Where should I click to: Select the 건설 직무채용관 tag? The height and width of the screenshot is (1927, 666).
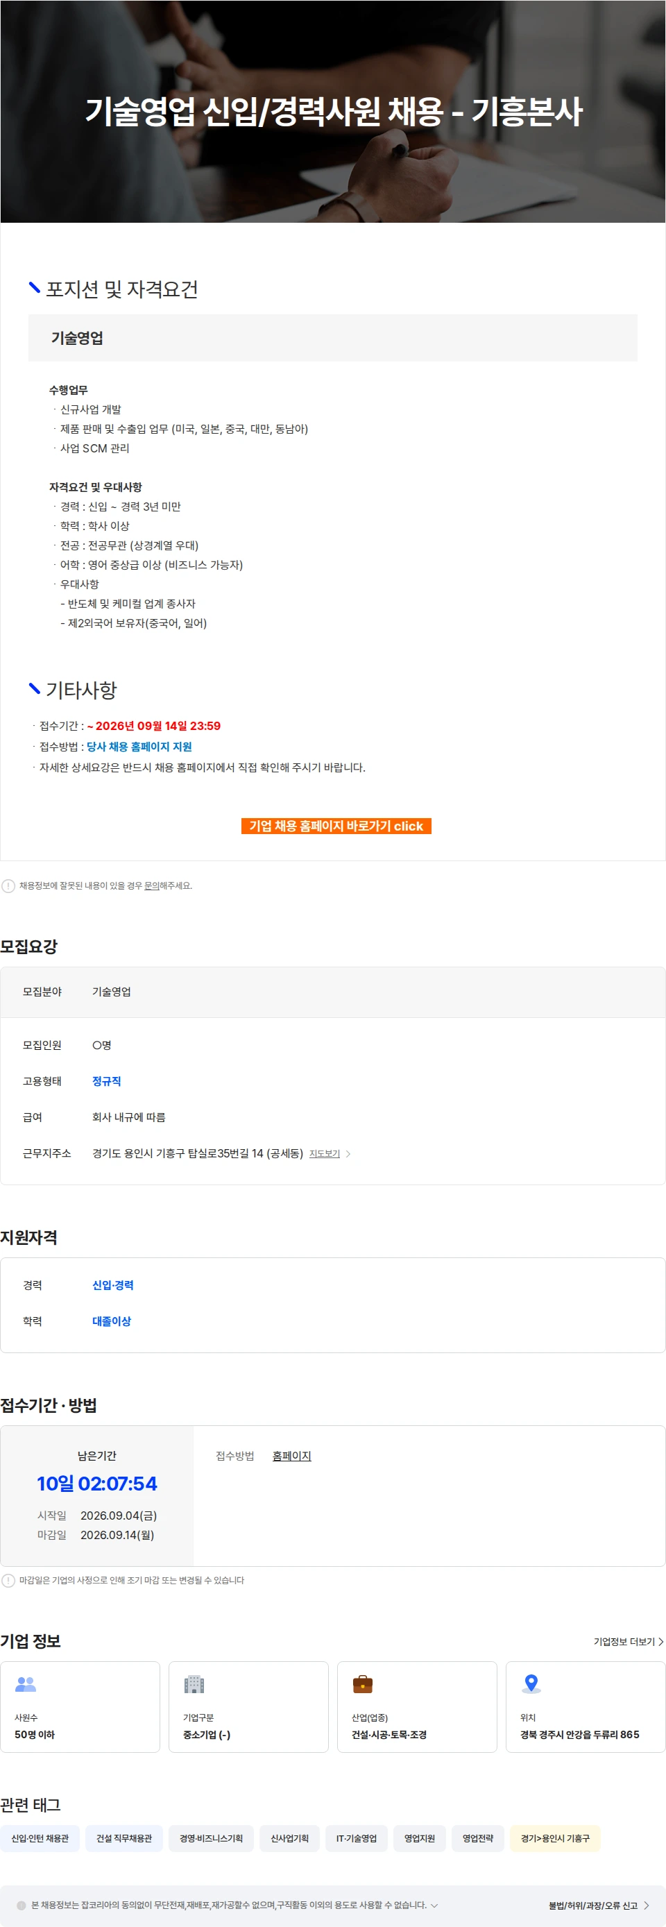coord(124,1838)
